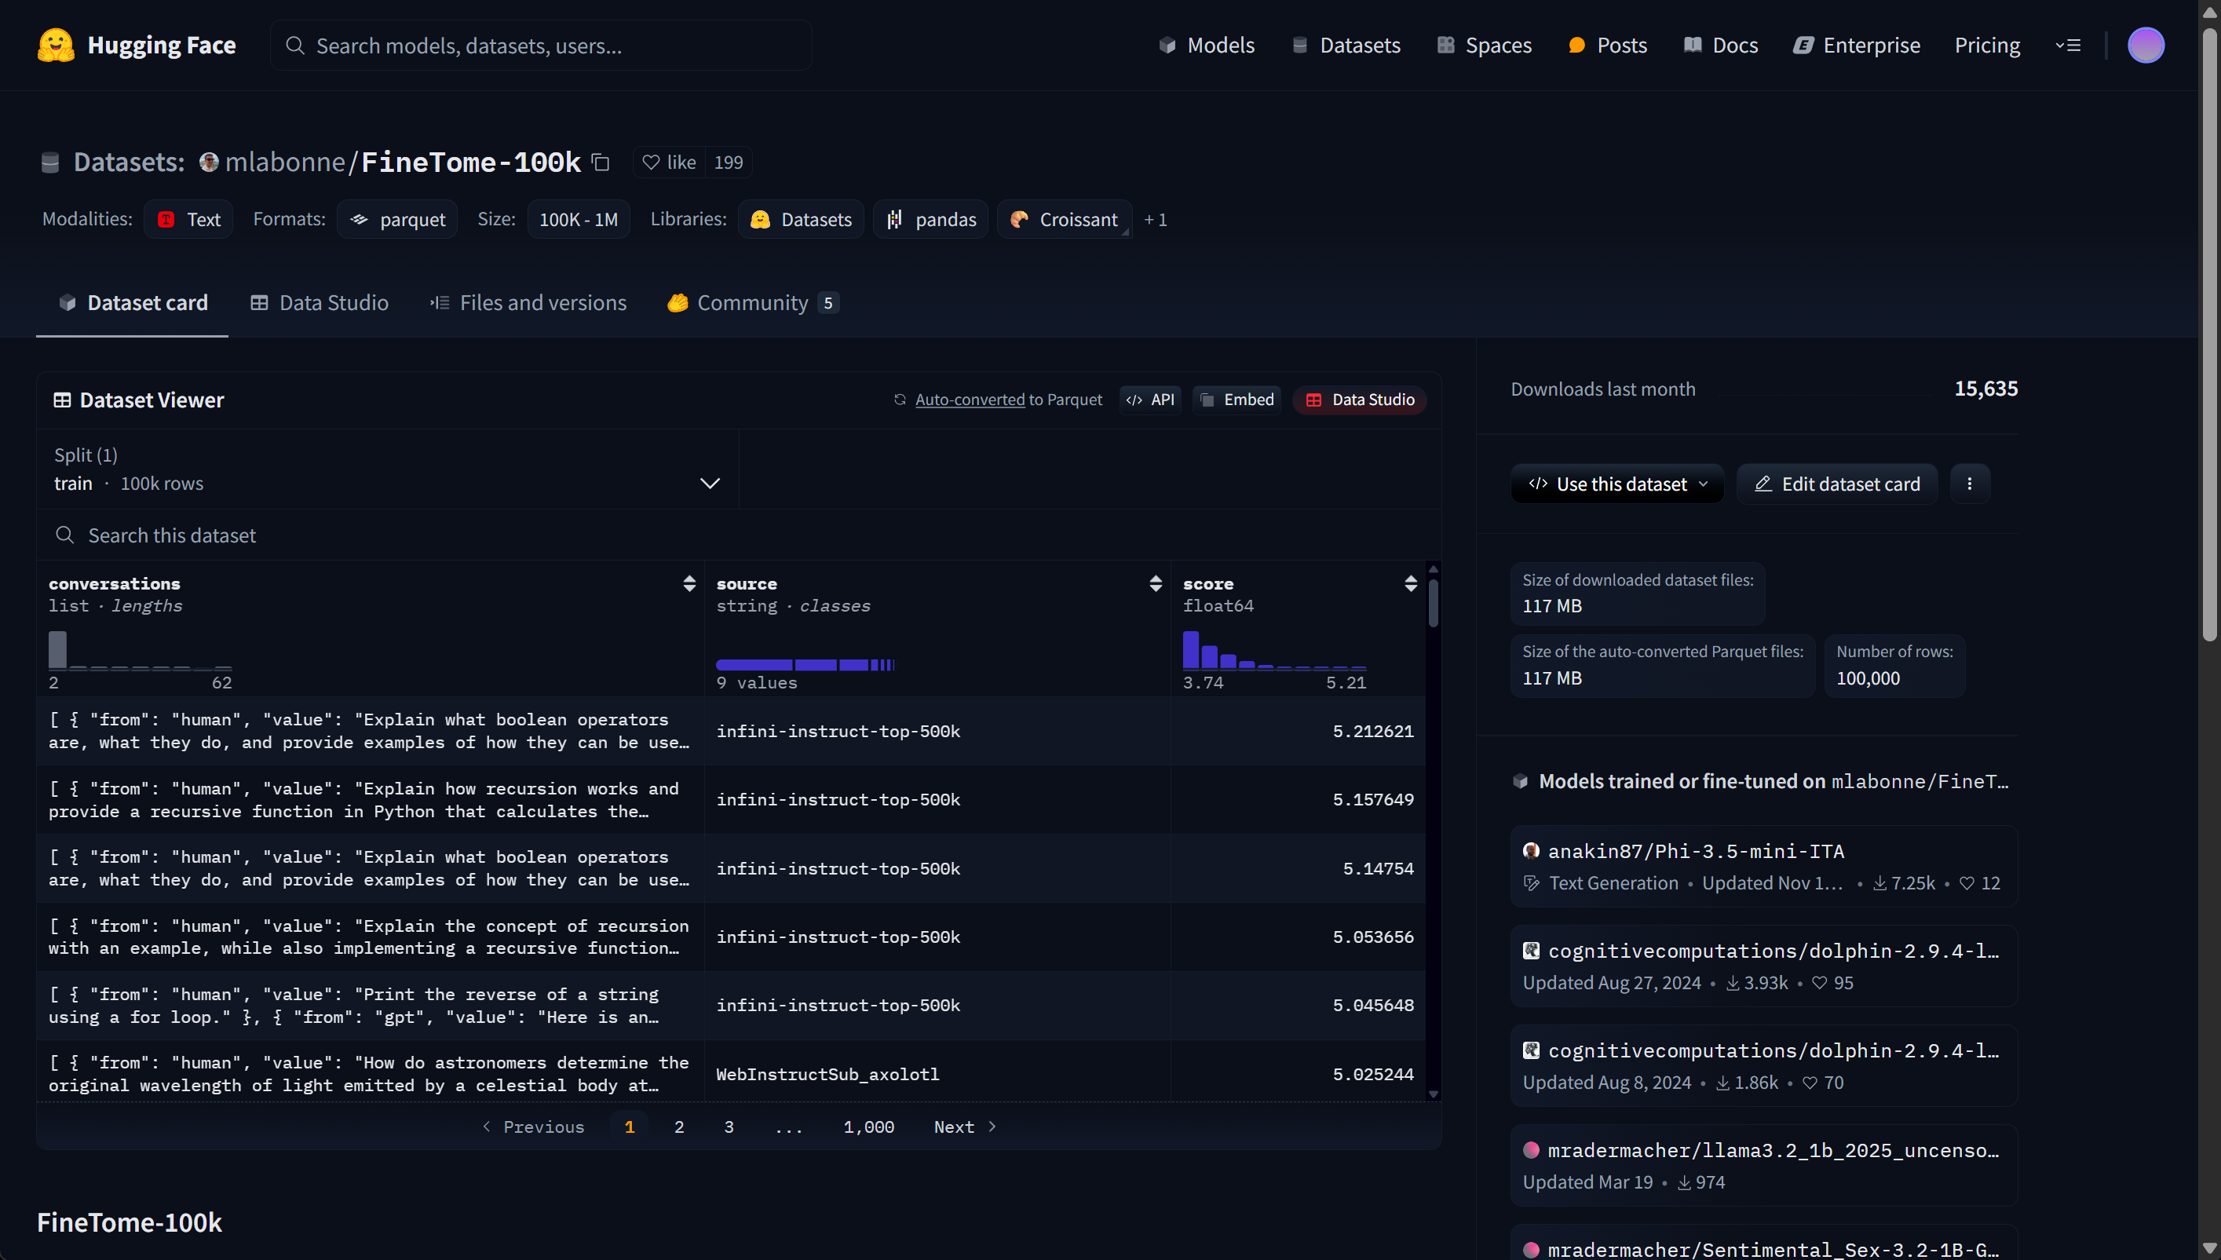Expand the +1 libraries list
This screenshot has height=1260, width=2221.
[1155, 220]
